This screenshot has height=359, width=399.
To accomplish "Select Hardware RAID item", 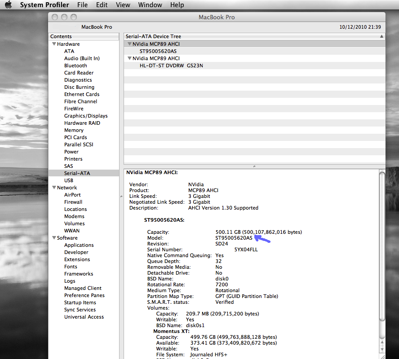I will coord(82,123).
